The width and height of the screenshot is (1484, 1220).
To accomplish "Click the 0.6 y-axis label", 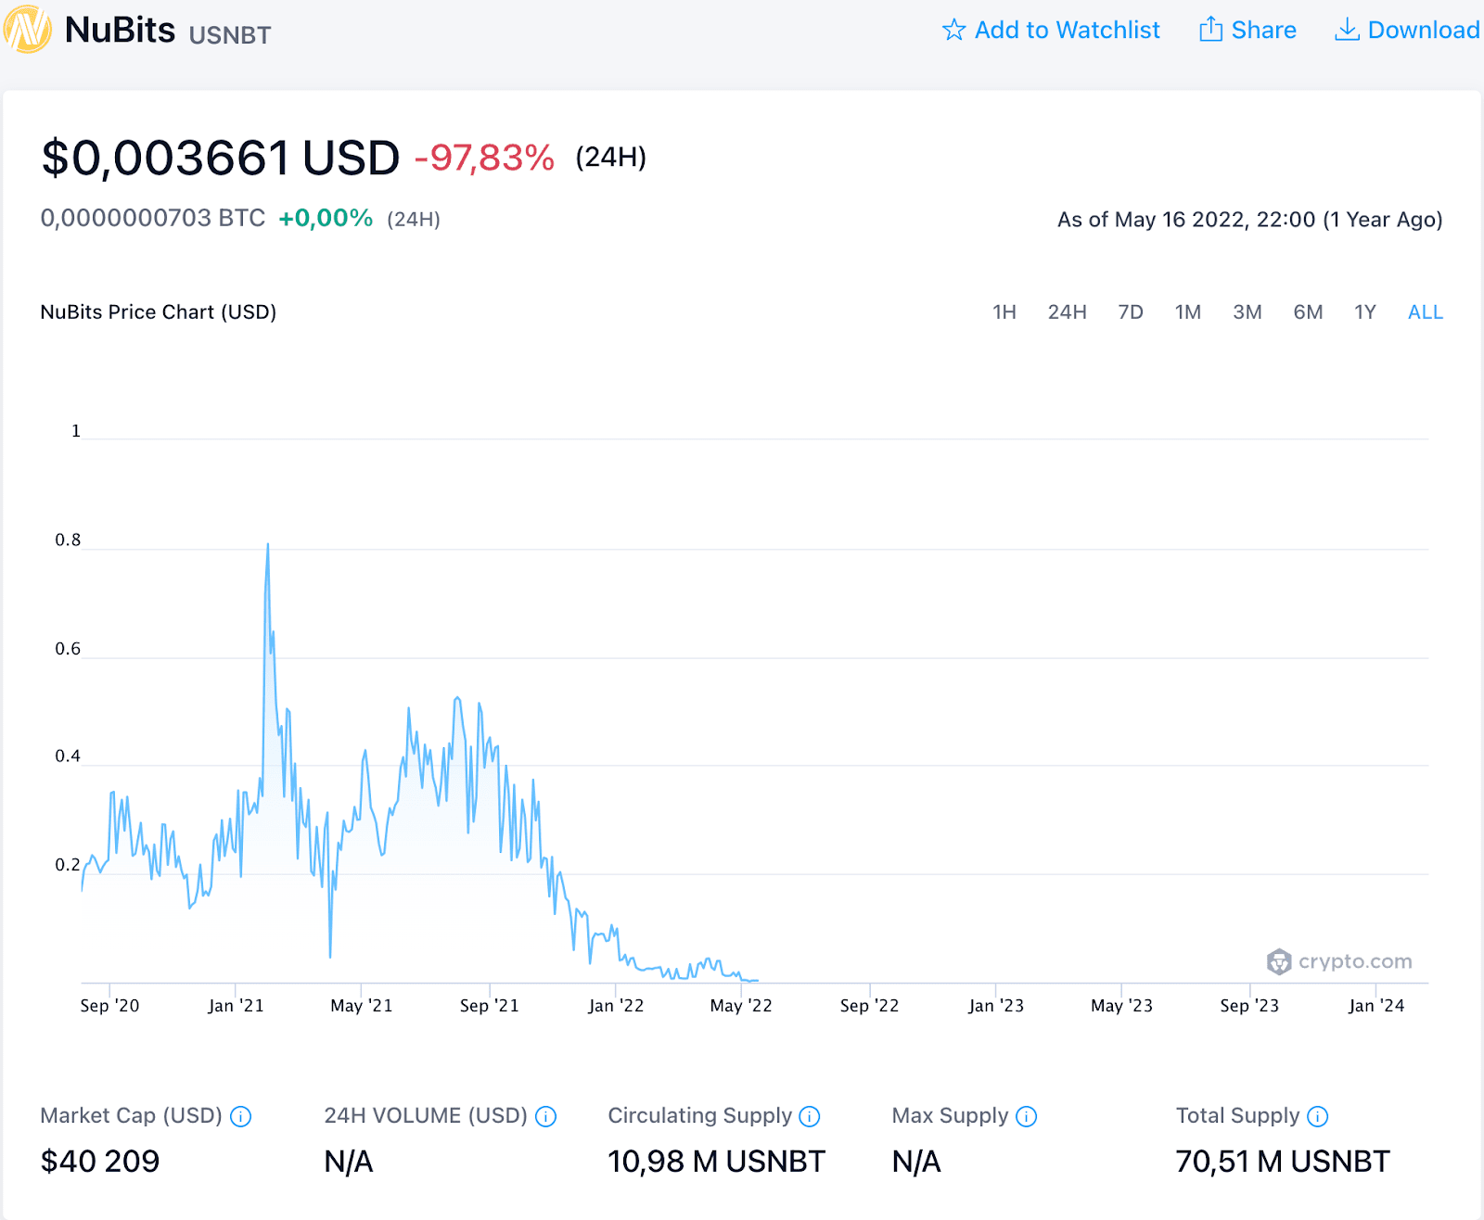I will click(68, 649).
